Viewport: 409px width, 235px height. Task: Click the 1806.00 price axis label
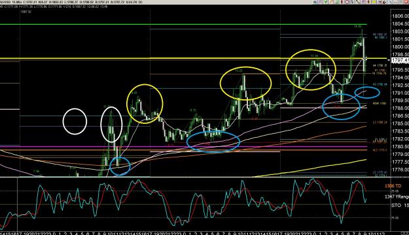coord(400,16)
